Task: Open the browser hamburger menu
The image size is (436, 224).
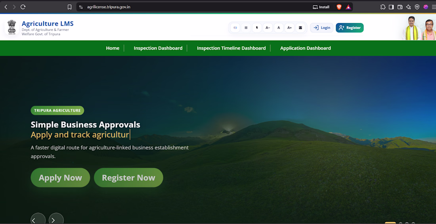Action: click(434, 7)
